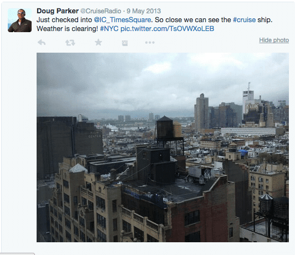Open the pic.twitter.com/TsOVWXoLEB link
This screenshot has width=295, height=255.
167,29
